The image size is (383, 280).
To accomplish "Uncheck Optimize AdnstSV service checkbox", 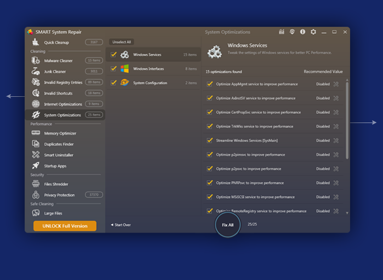I will (209, 98).
